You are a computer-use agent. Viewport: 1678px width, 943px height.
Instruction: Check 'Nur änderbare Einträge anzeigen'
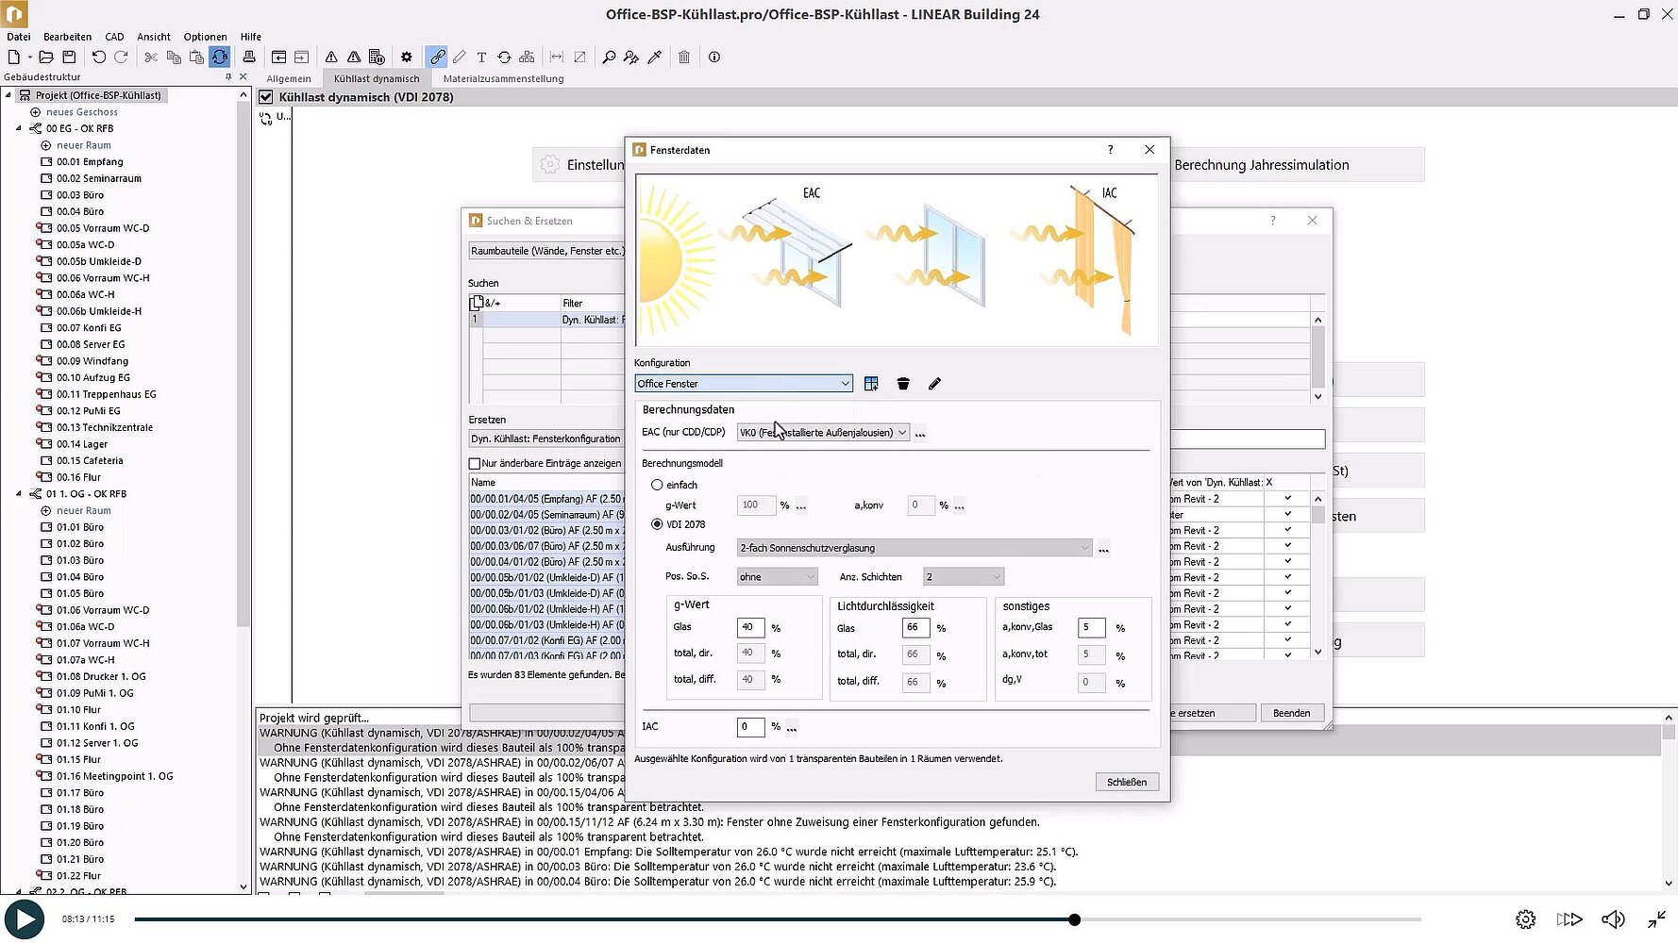[475, 463]
